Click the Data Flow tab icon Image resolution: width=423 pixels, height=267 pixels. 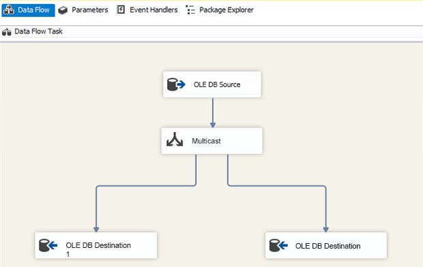(9, 10)
